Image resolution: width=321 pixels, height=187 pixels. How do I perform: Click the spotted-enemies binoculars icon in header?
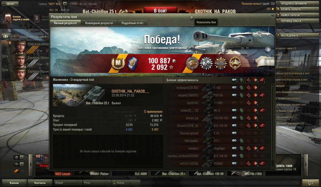[x=234, y=80]
